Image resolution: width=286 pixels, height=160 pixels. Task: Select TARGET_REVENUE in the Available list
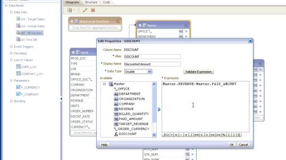(134, 124)
